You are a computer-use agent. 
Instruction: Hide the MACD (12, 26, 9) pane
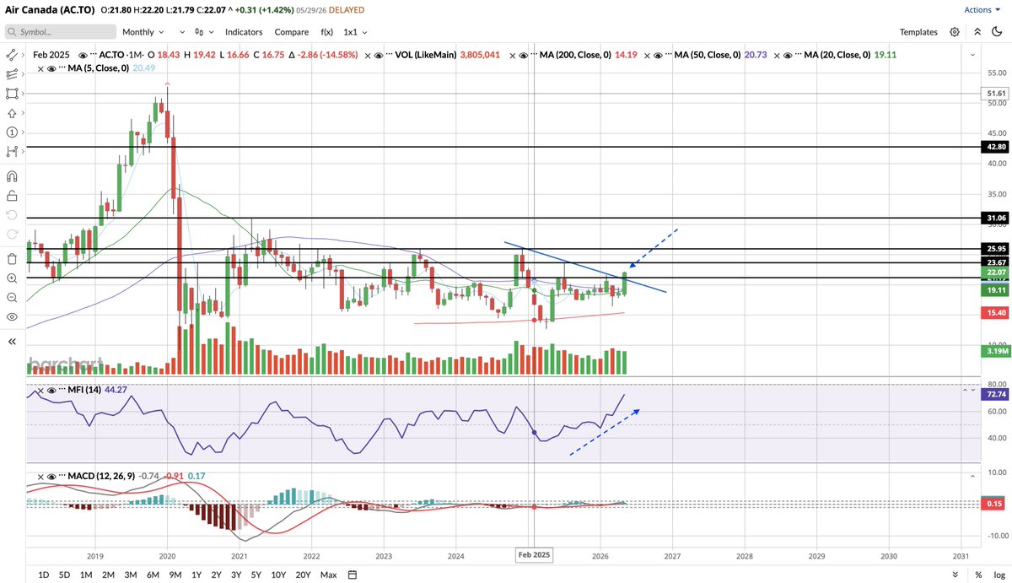51,477
